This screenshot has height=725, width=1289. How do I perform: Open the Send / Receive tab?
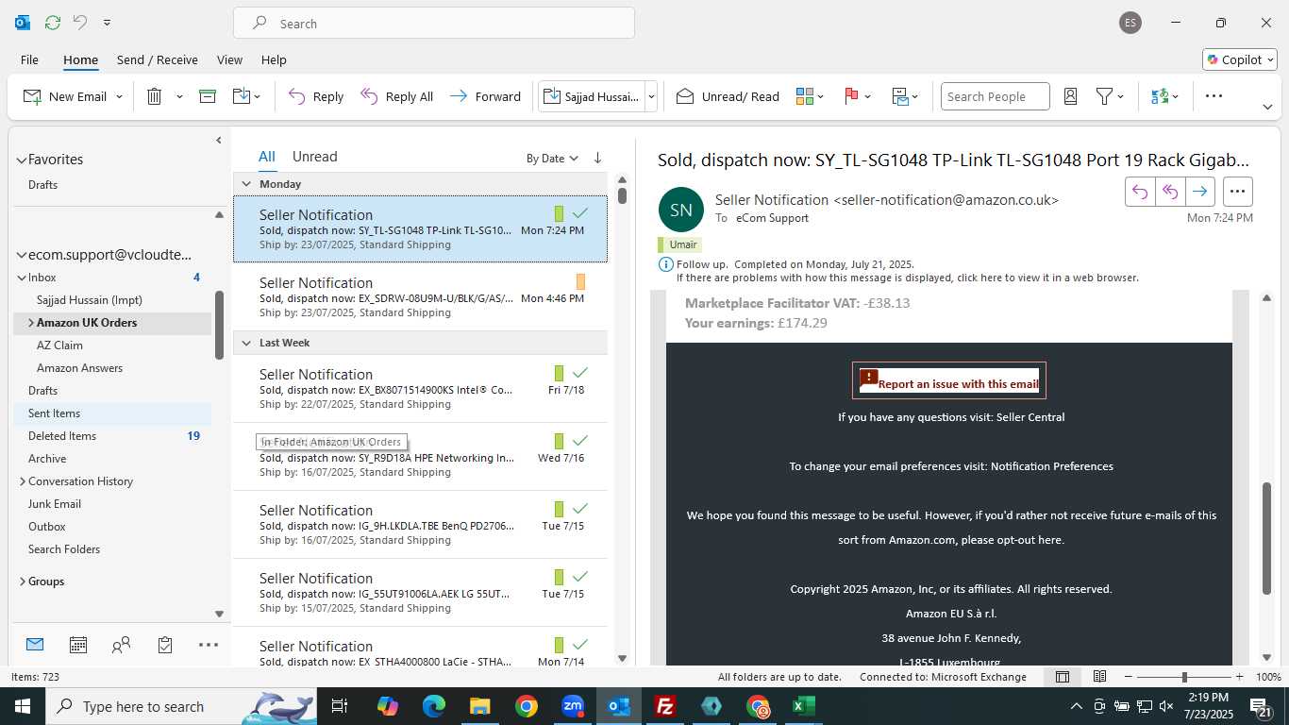point(158,59)
